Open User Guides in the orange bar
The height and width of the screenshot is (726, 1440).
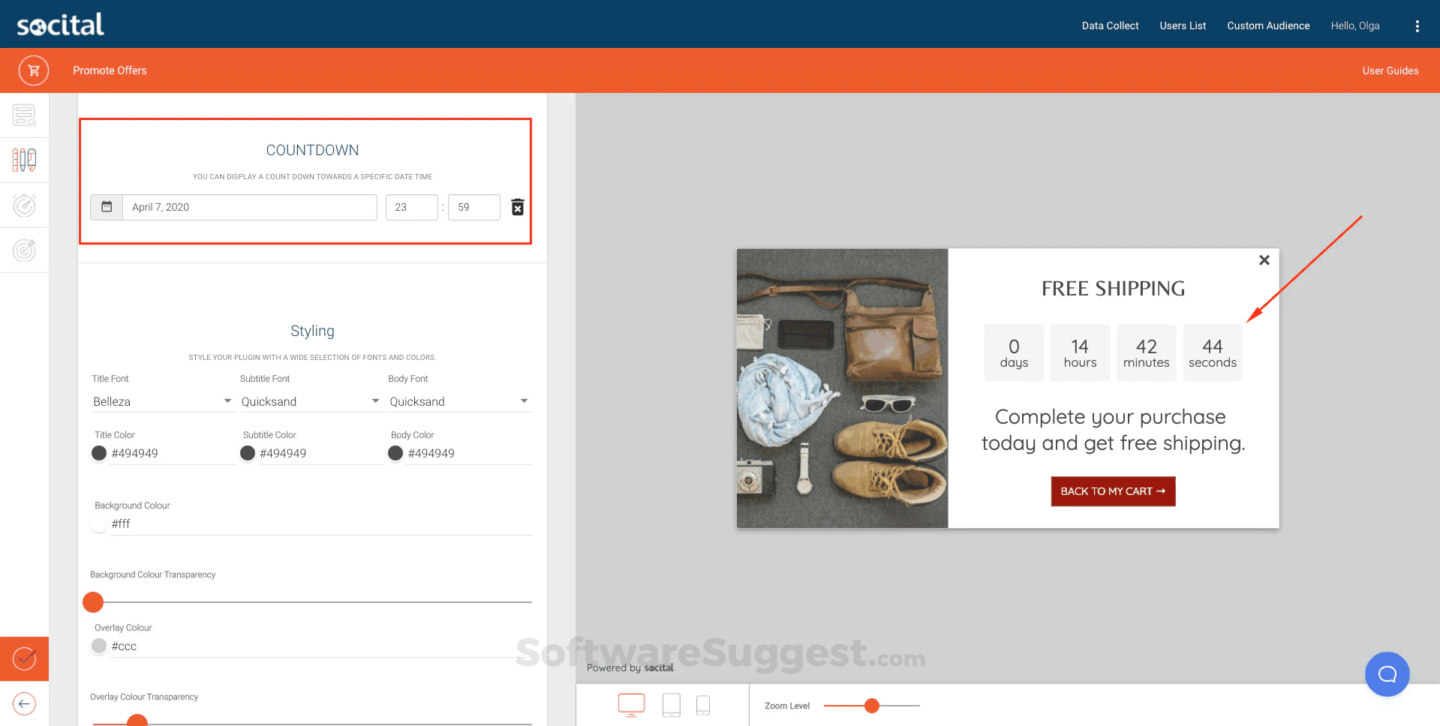click(1390, 70)
